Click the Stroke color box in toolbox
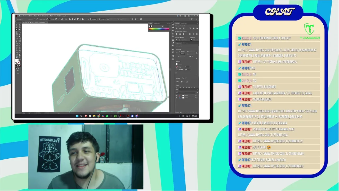 19,62
